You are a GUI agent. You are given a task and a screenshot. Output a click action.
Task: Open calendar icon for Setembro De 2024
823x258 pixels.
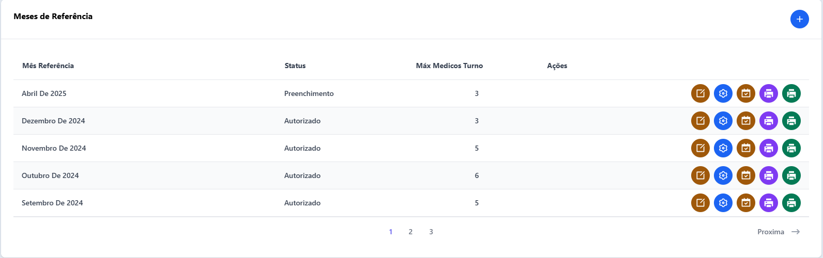pyautogui.click(x=746, y=203)
